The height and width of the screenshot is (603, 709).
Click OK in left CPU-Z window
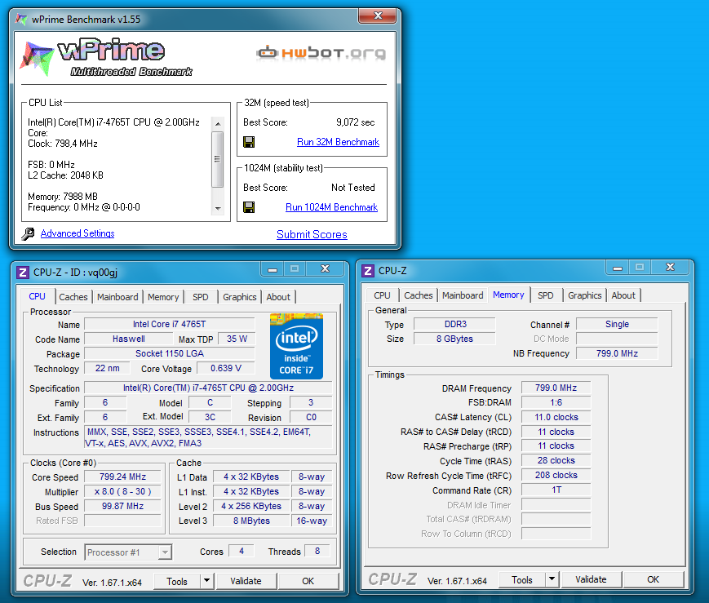point(308,581)
